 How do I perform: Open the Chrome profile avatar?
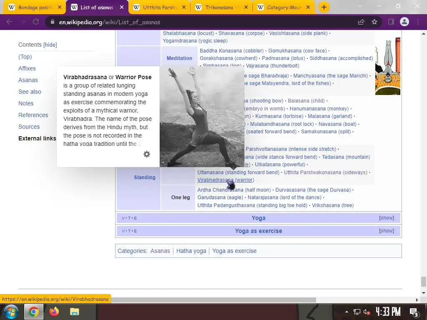click(x=404, y=22)
